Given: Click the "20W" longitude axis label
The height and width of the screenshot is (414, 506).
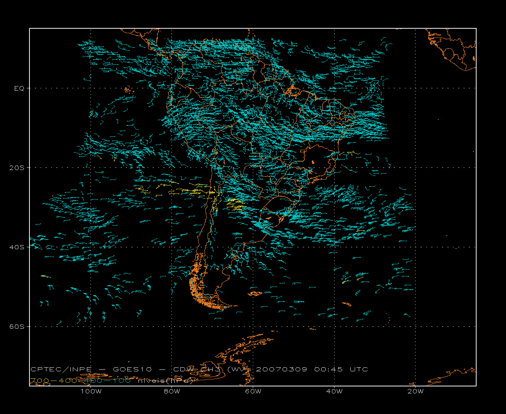Looking at the screenshot, I should 415,392.
